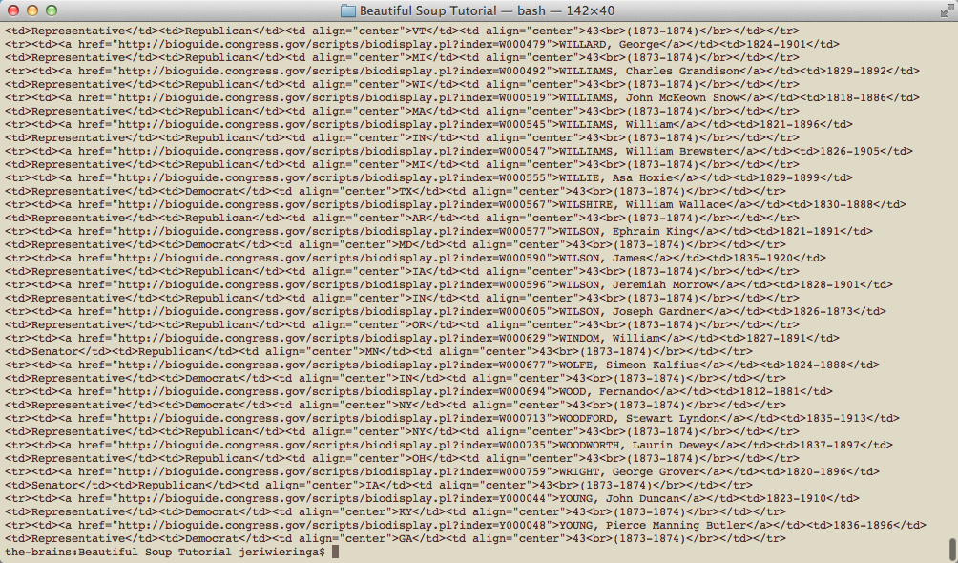Click the prompt text ending in jeriwieringa$

tap(164, 552)
